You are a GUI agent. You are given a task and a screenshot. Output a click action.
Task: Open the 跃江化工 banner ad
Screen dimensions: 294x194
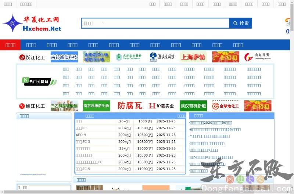coord(32,57)
